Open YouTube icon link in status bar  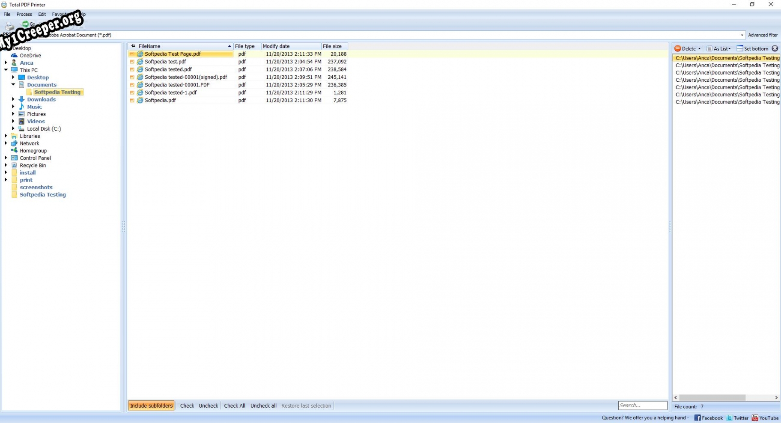pyautogui.click(x=755, y=418)
